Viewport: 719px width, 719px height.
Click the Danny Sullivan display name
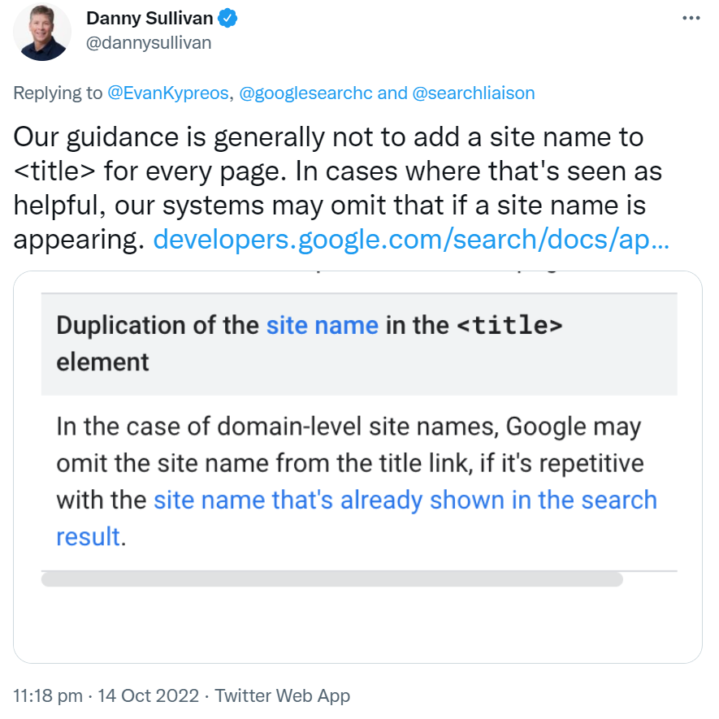tap(149, 18)
